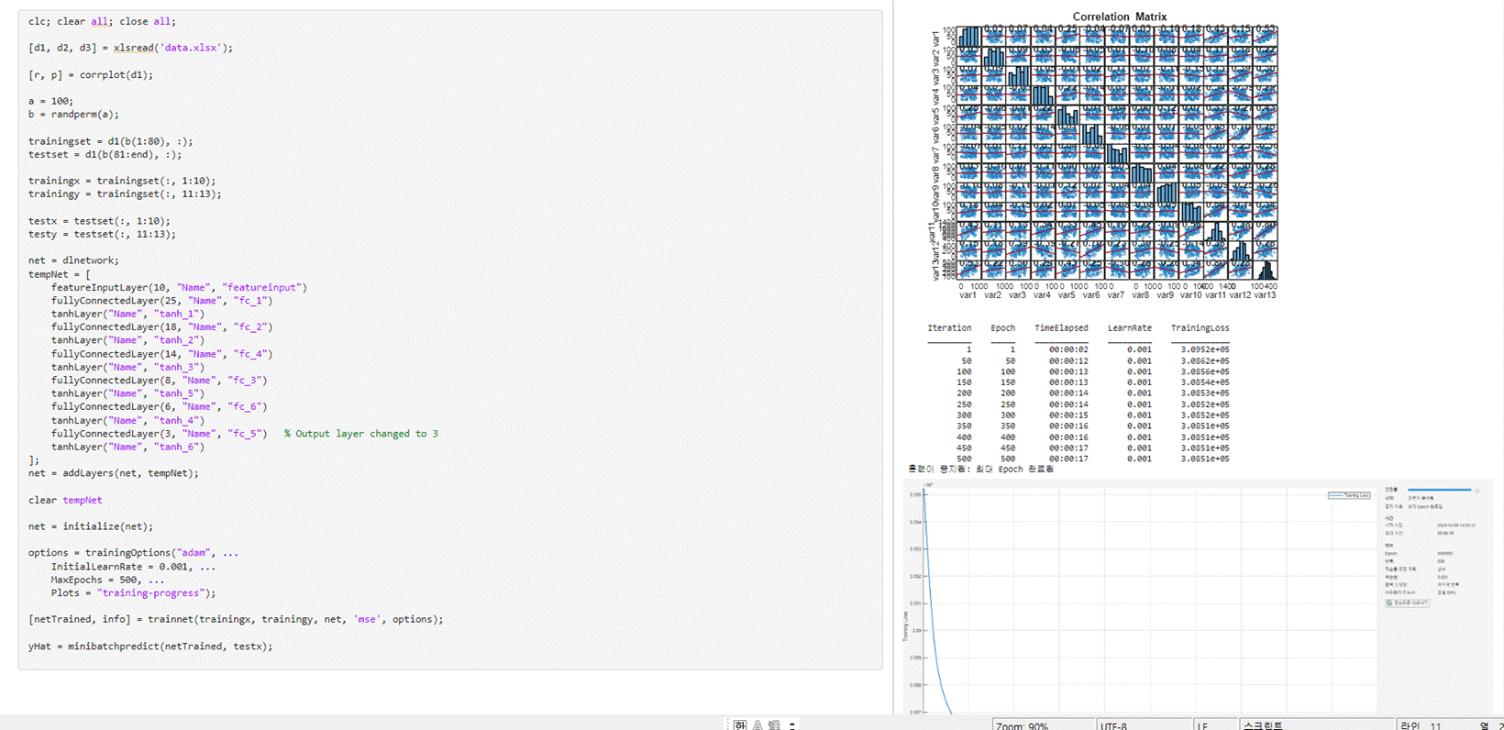Click the Plots = "training-progress" line
The width and height of the screenshot is (1504, 730).
[x=134, y=593]
